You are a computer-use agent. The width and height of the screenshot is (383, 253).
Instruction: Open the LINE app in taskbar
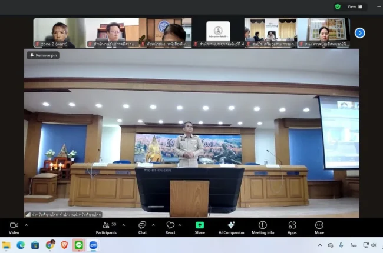78,245
